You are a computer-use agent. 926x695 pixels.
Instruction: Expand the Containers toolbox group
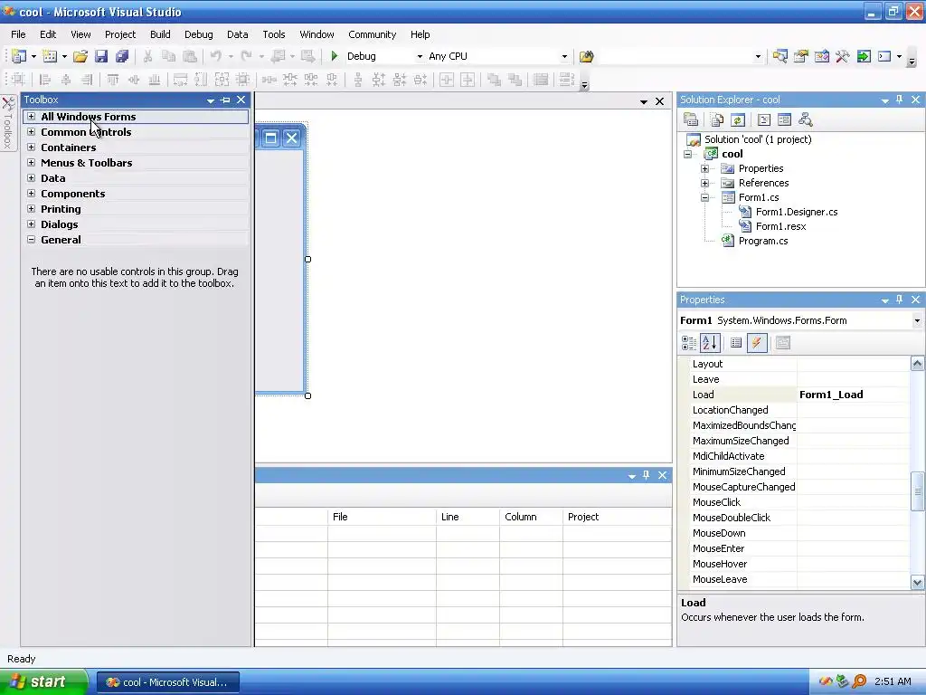pyautogui.click(x=32, y=148)
